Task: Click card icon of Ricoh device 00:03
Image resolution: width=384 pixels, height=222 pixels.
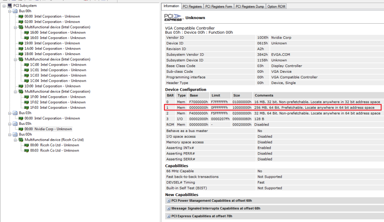Action: 26,151
